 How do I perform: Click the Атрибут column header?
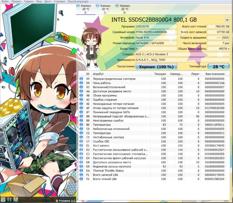(121, 74)
